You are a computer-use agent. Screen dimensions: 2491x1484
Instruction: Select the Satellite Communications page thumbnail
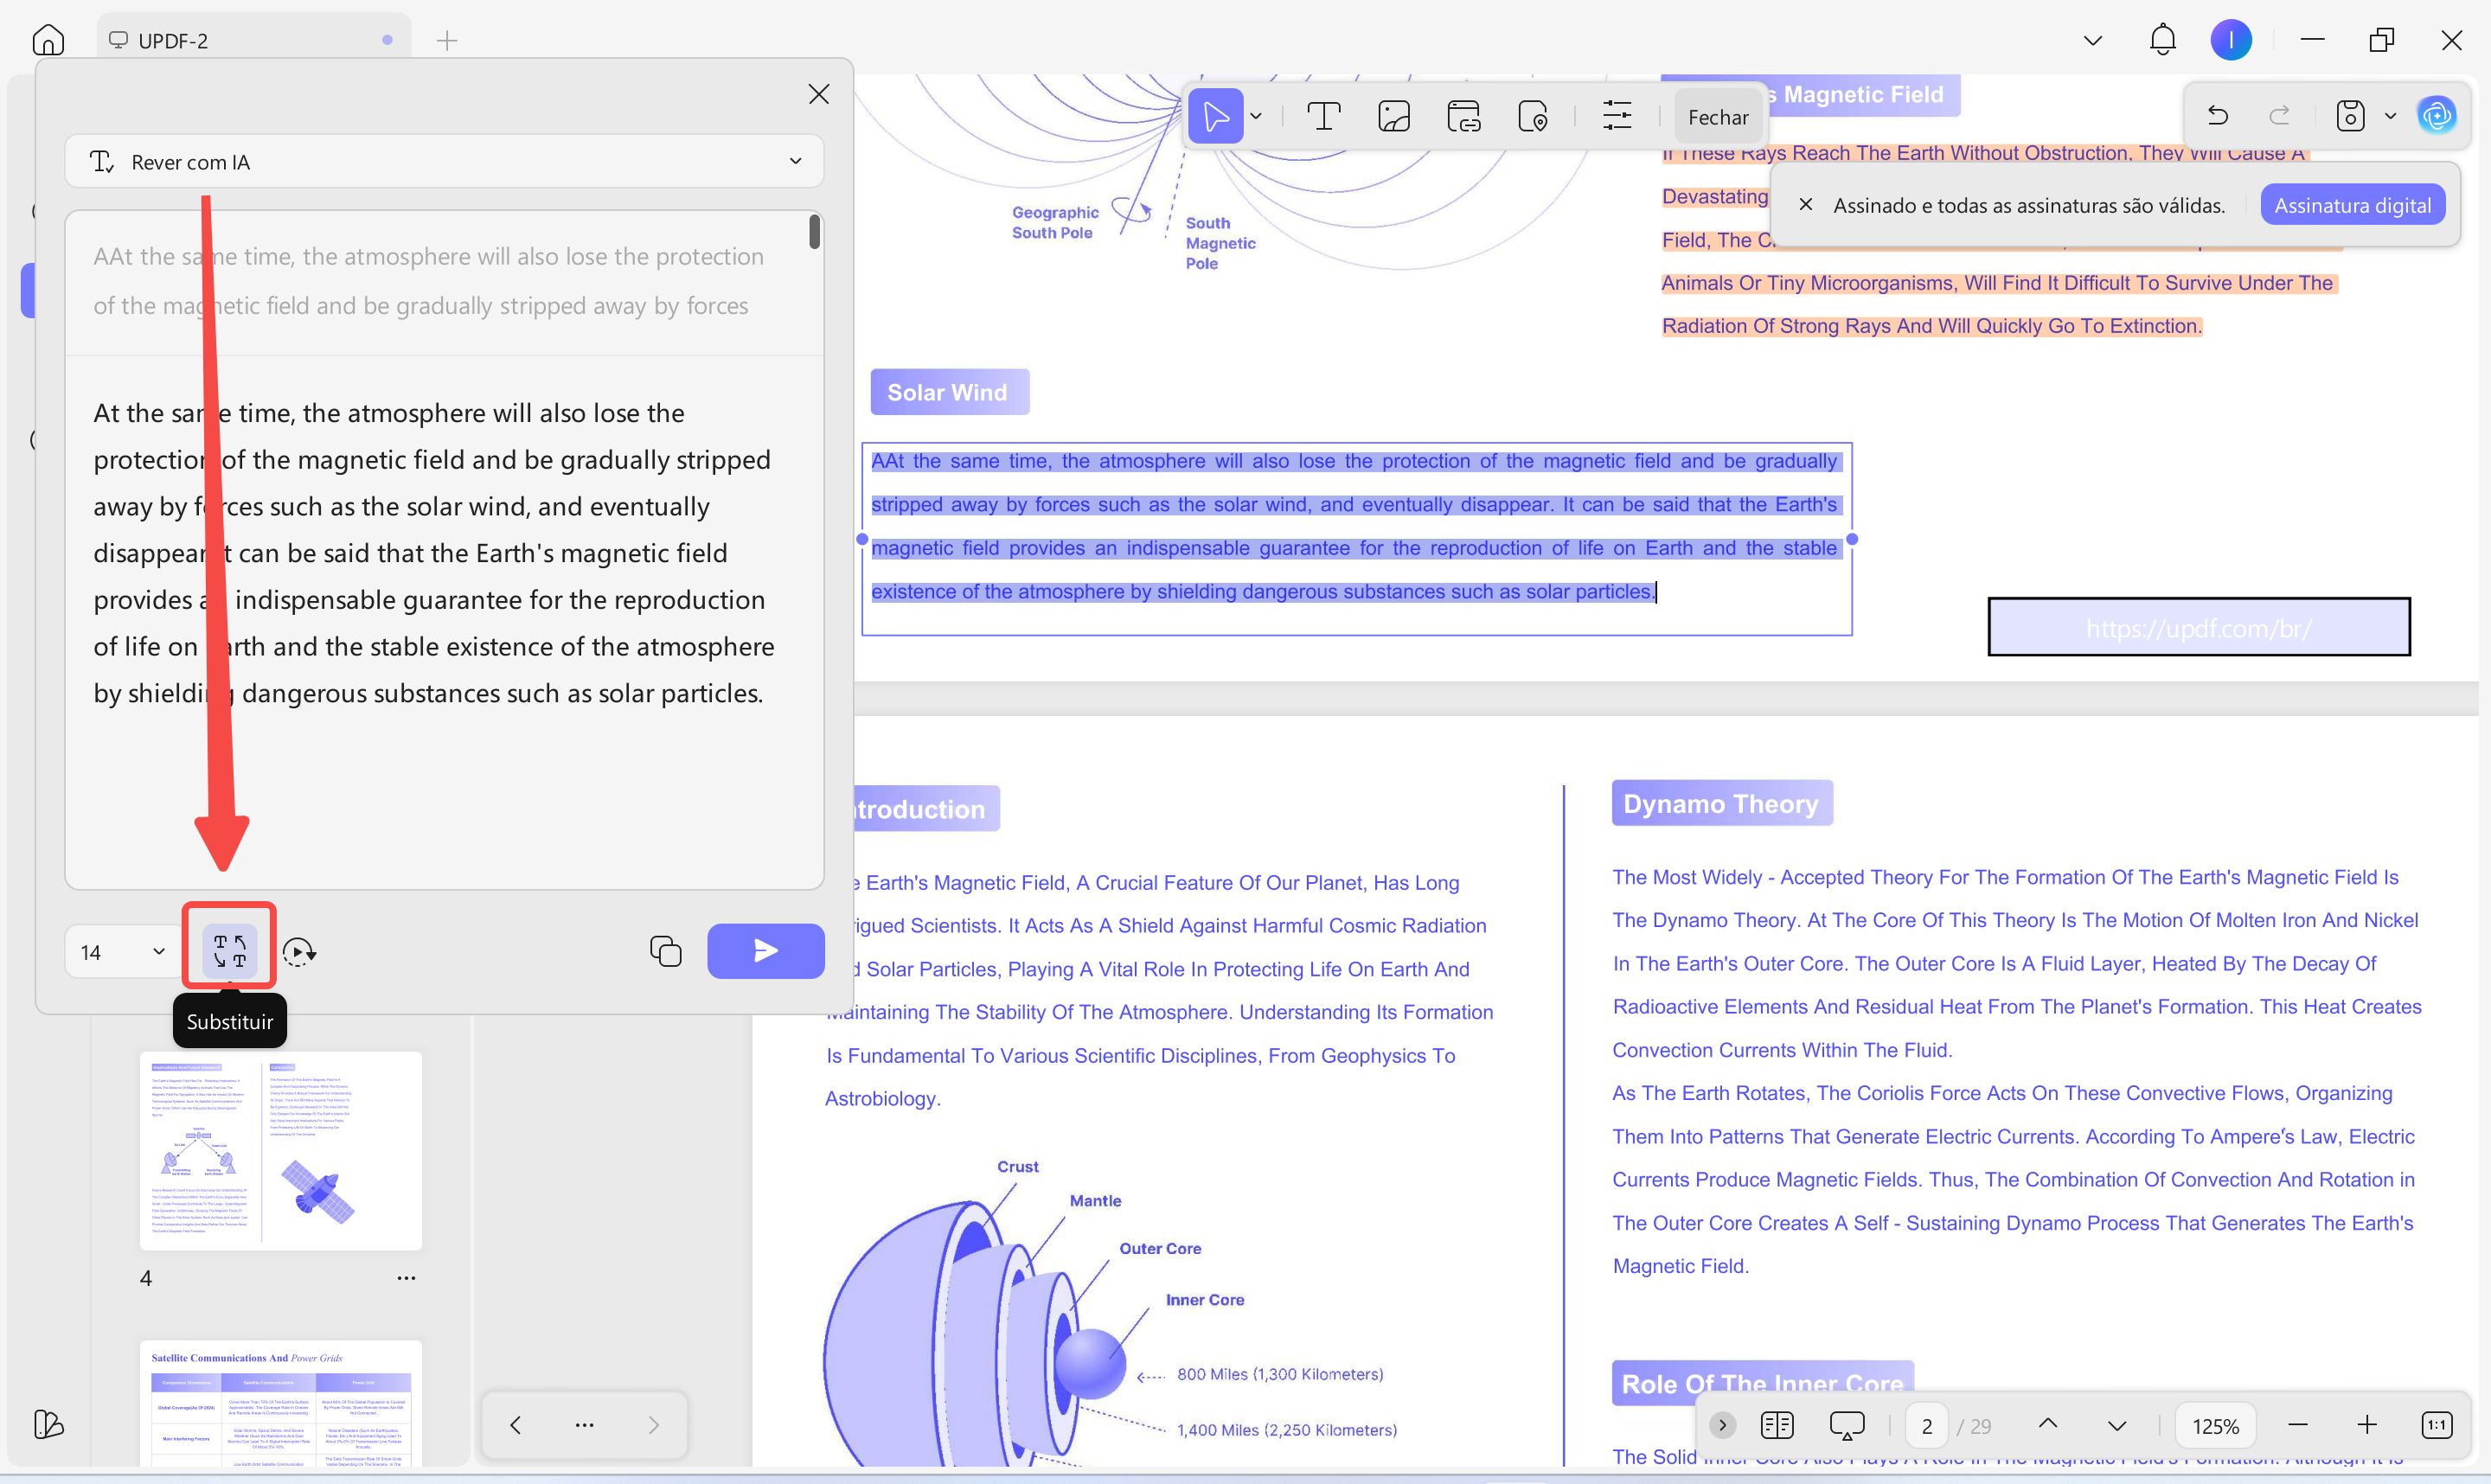[281, 1403]
